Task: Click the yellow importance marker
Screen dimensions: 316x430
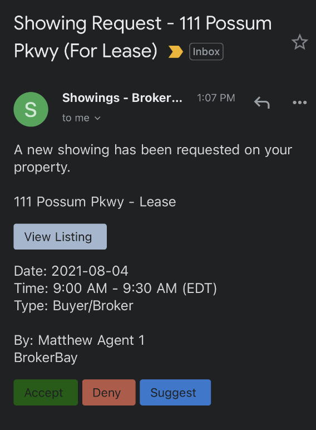Action: click(x=176, y=52)
